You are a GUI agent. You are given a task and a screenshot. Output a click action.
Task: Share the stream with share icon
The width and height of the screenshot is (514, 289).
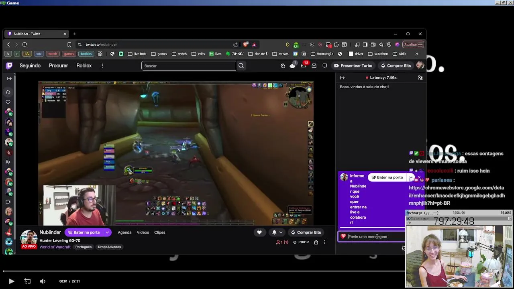pyautogui.click(x=316, y=242)
